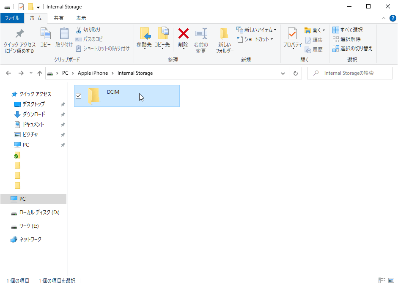Click the Copy To (コピー先) icon
Viewport: 398px width, 286px height.
162,34
